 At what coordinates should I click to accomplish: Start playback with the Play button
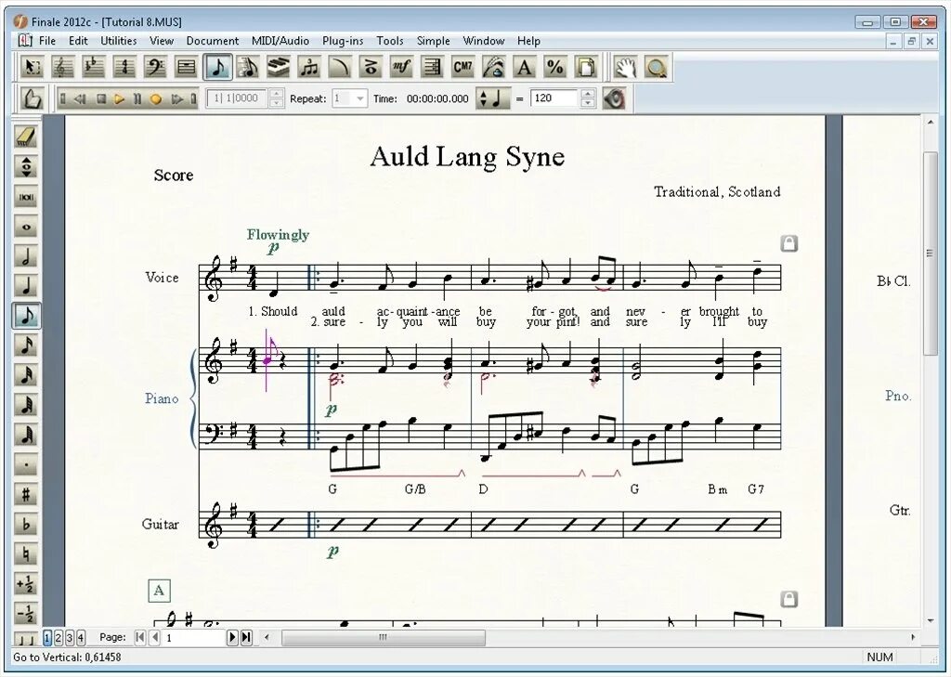tap(119, 98)
